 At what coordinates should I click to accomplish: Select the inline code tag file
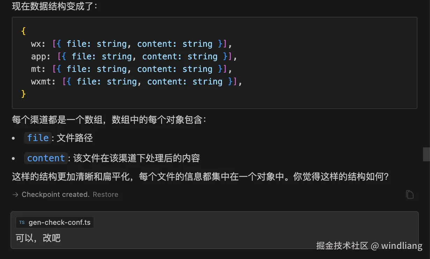(38, 138)
